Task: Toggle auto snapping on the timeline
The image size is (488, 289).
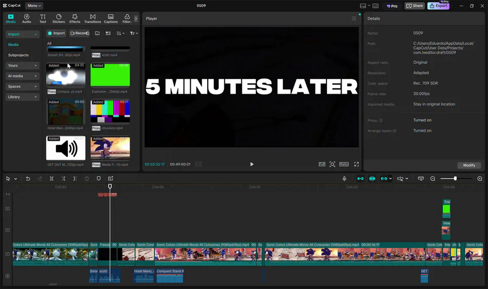Action: coord(372,179)
